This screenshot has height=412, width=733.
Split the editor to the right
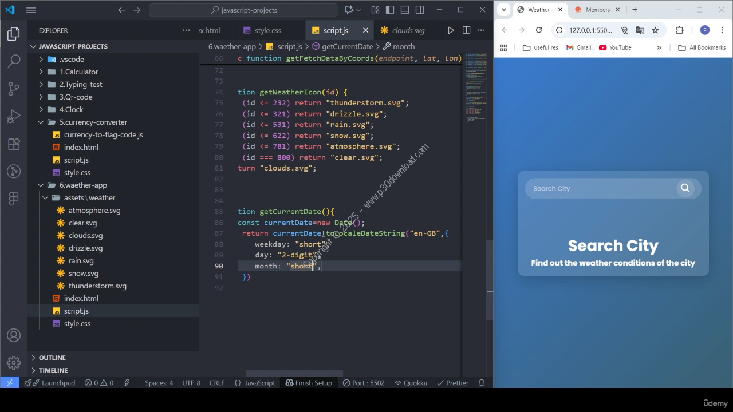click(466, 30)
